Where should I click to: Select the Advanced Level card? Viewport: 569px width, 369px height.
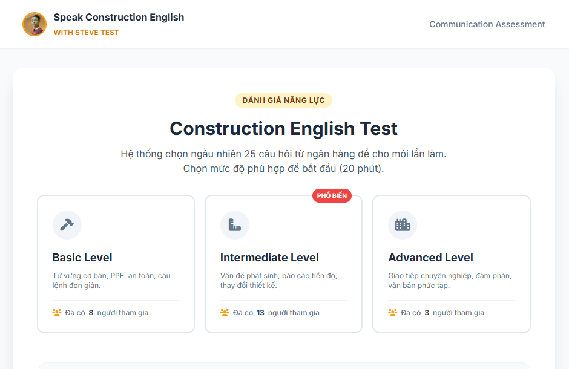[x=451, y=264]
